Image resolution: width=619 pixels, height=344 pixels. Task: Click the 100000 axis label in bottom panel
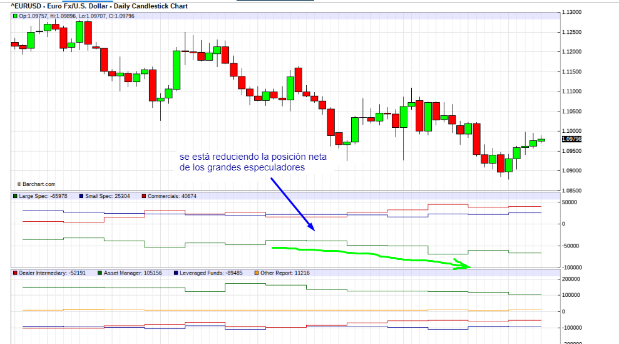(571, 295)
